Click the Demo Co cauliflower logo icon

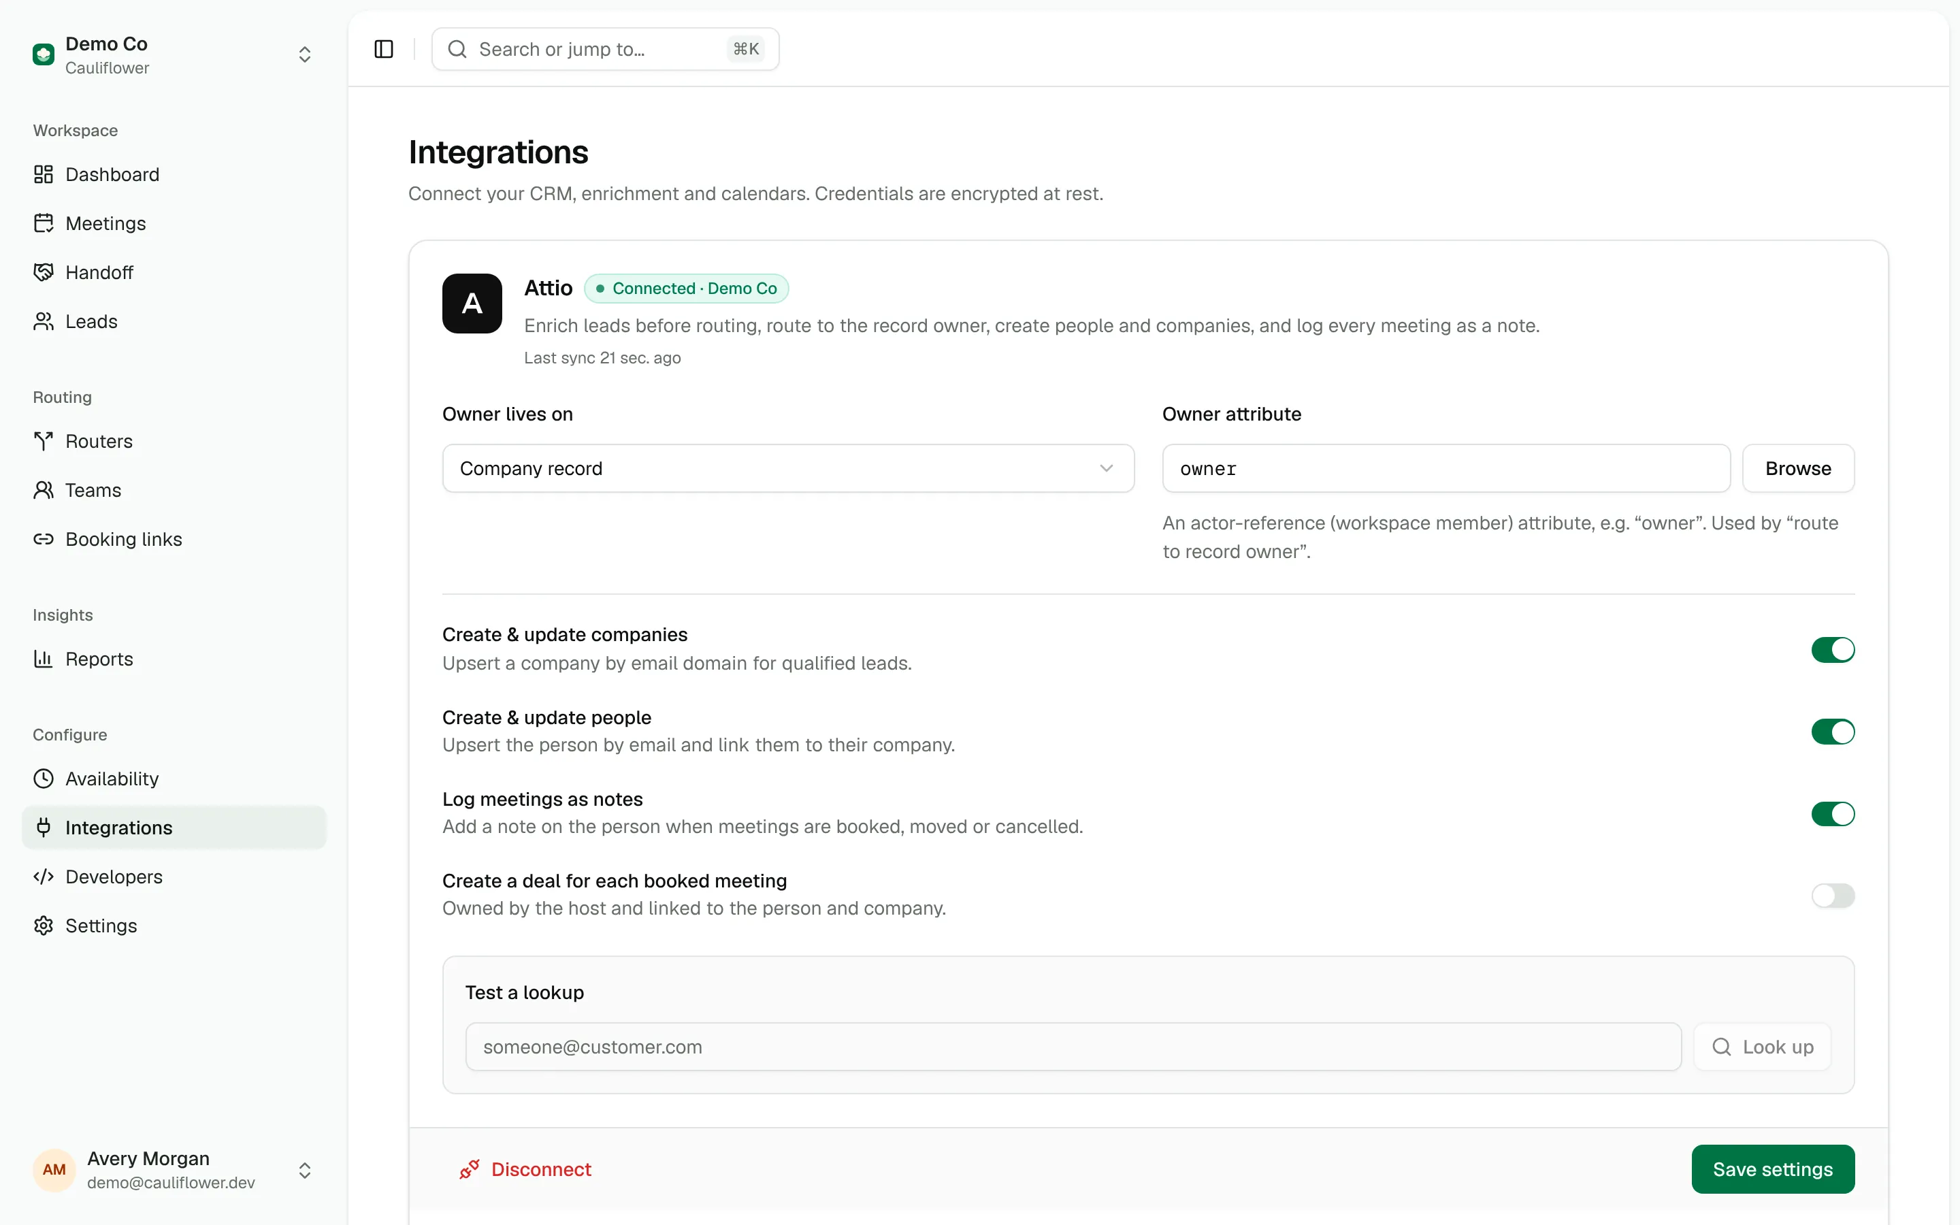point(44,55)
